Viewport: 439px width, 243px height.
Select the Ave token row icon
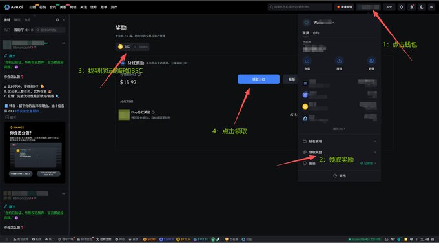[305, 119]
